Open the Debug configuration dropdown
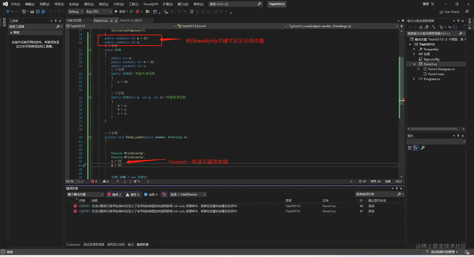 pos(76,12)
